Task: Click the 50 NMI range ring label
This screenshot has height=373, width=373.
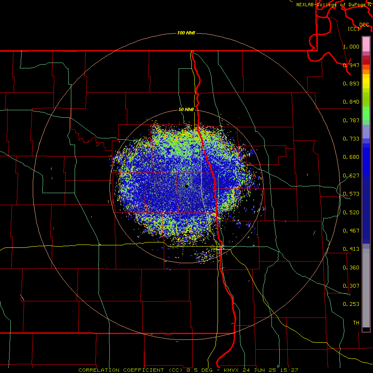Action: click(186, 109)
